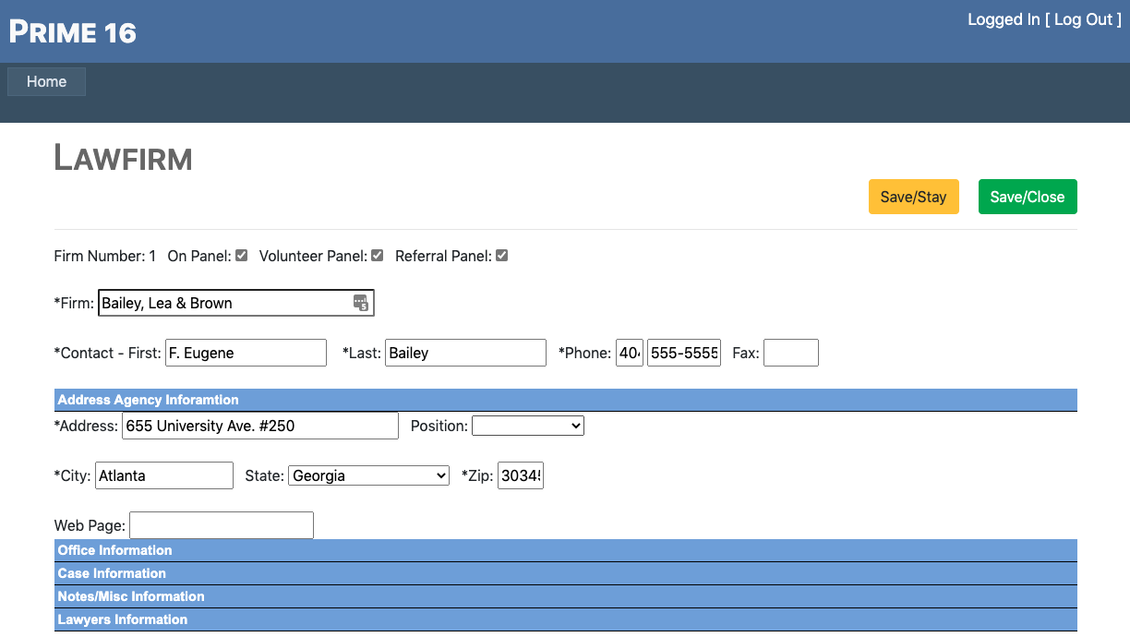Select the empty Fax input field

pos(790,353)
